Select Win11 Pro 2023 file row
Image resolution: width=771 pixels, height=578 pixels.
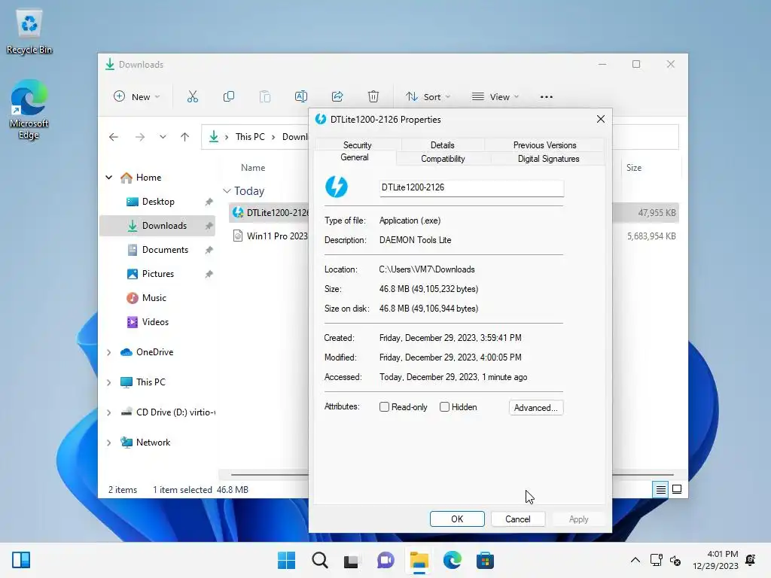[270, 236]
